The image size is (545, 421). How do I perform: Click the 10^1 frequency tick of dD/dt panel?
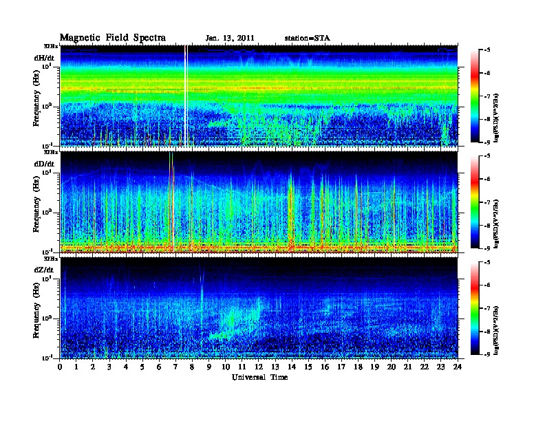click(47, 173)
